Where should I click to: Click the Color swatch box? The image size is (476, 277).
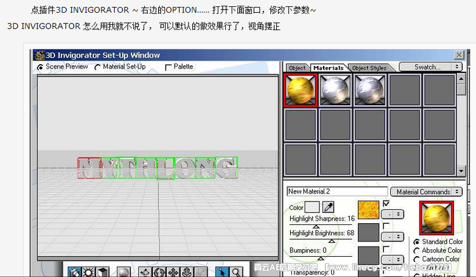(312, 208)
